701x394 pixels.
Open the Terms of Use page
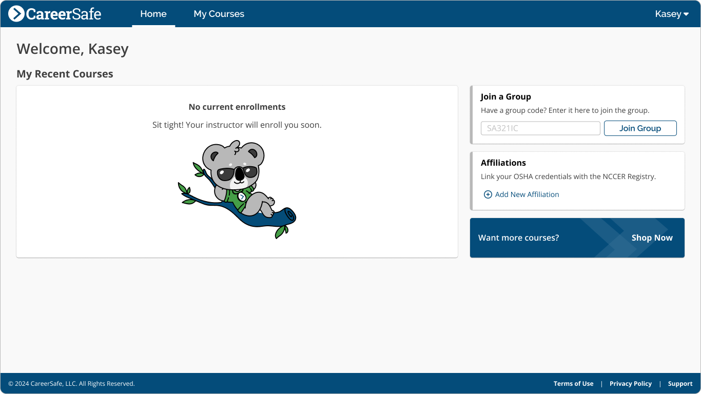click(573, 383)
